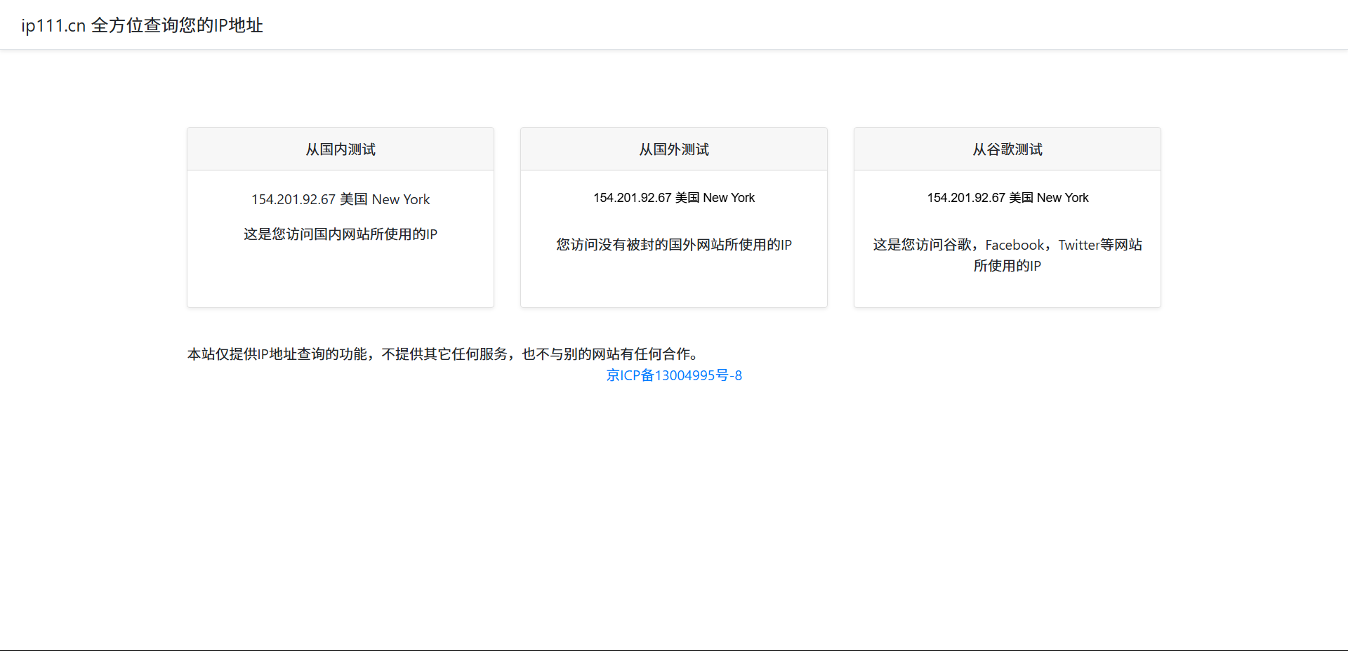Click the 从谷歌测试 card header
This screenshot has height=651, width=1348.
tap(1007, 149)
